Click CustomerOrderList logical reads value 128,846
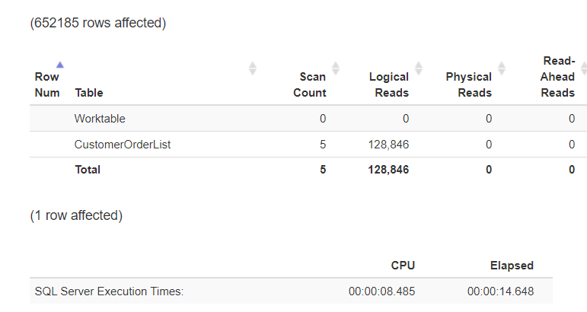This screenshot has width=587, height=312. coord(387,144)
